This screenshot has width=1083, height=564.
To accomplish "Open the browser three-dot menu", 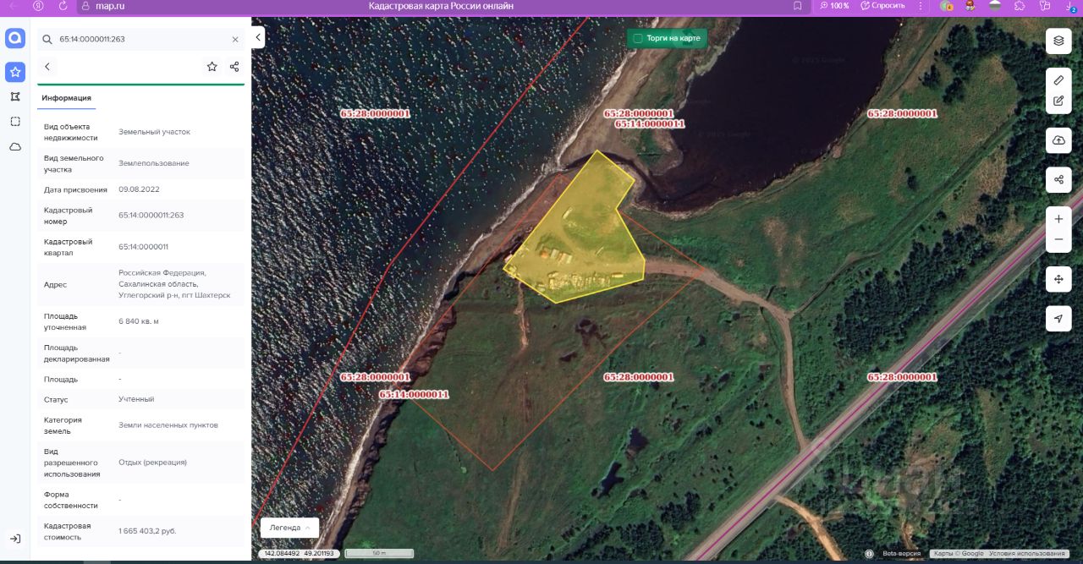I will pyautogui.click(x=921, y=6).
